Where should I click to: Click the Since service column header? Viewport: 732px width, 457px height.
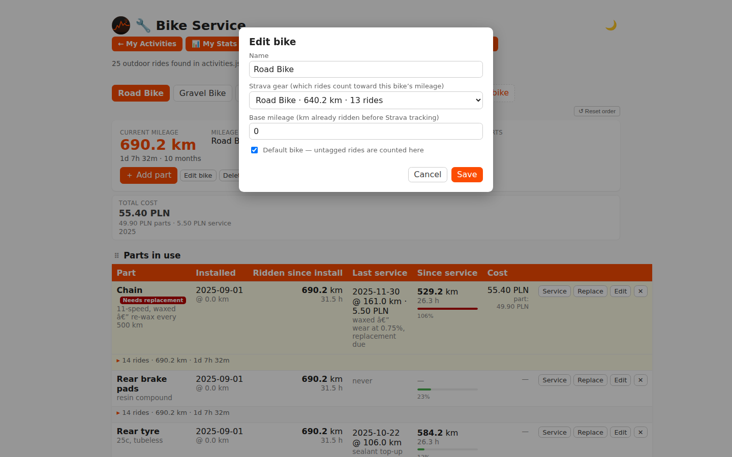(447, 273)
